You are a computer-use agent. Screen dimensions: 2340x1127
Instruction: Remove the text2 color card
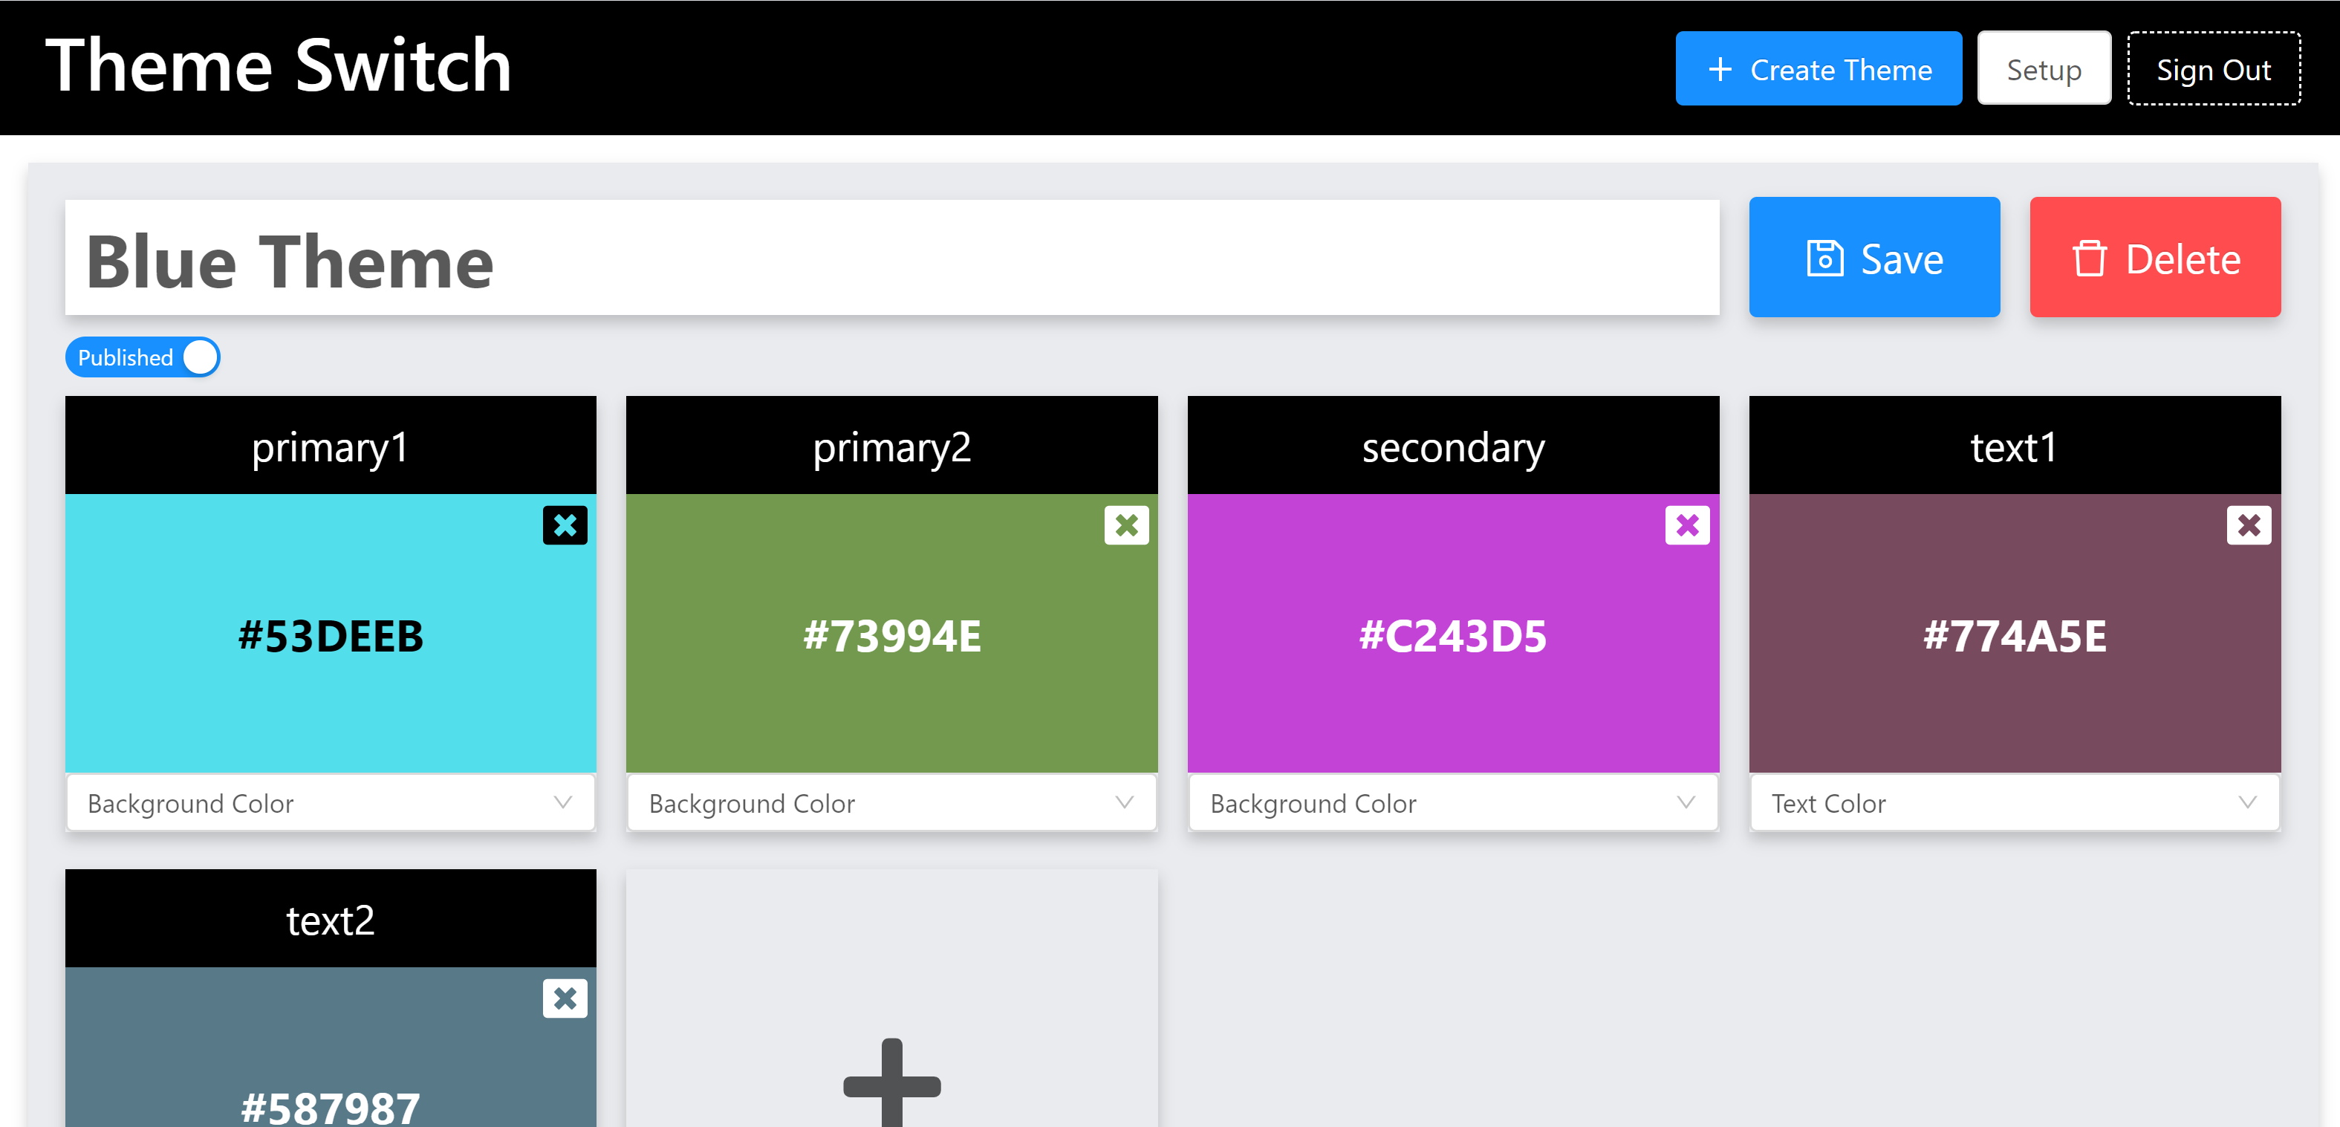coord(564,998)
